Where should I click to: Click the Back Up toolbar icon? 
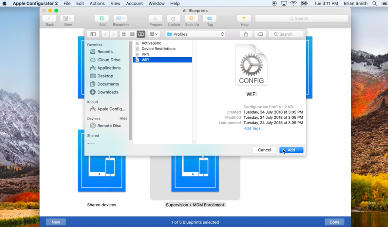point(192,18)
